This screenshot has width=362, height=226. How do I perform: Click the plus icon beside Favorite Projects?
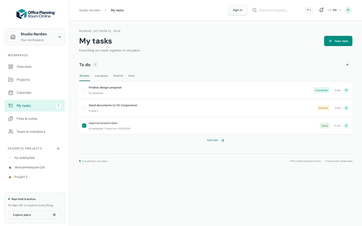pyautogui.click(x=58, y=149)
